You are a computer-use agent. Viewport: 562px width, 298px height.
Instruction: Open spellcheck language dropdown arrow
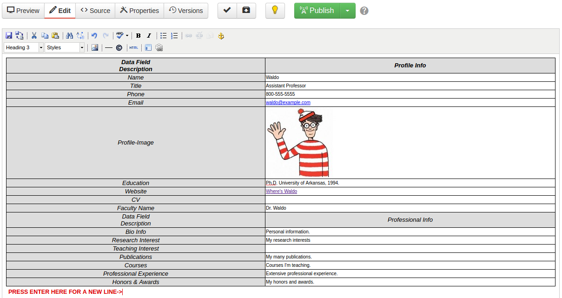(x=127, y=36)
